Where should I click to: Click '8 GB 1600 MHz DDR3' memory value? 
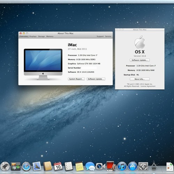click(86, 60)
